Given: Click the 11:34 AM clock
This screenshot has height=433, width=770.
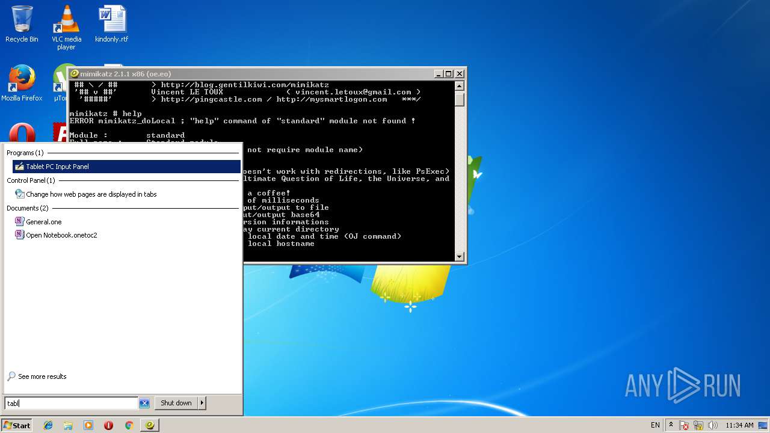Looking at the screenshot, I should point(739,425).
